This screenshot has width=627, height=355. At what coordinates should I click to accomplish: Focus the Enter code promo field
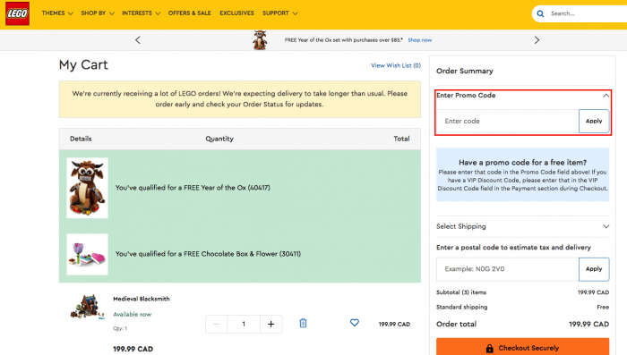click(x=508, y=121)
